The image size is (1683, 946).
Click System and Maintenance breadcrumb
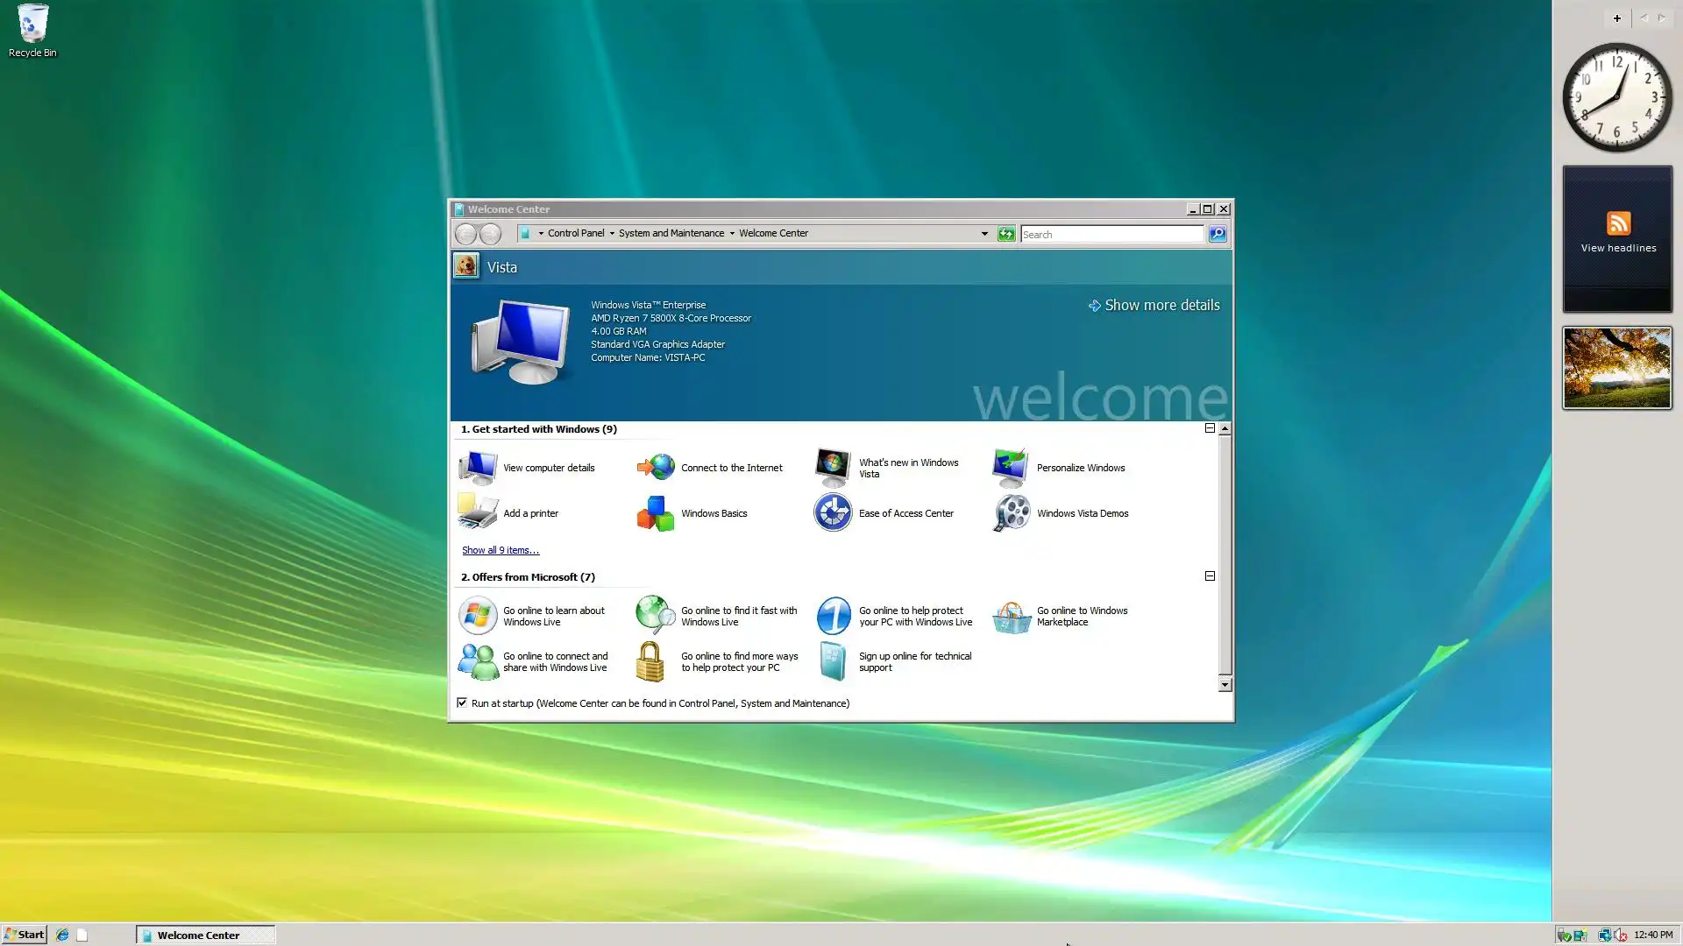(x=671, y=234)
